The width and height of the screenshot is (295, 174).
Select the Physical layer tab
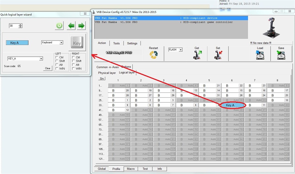107,73
